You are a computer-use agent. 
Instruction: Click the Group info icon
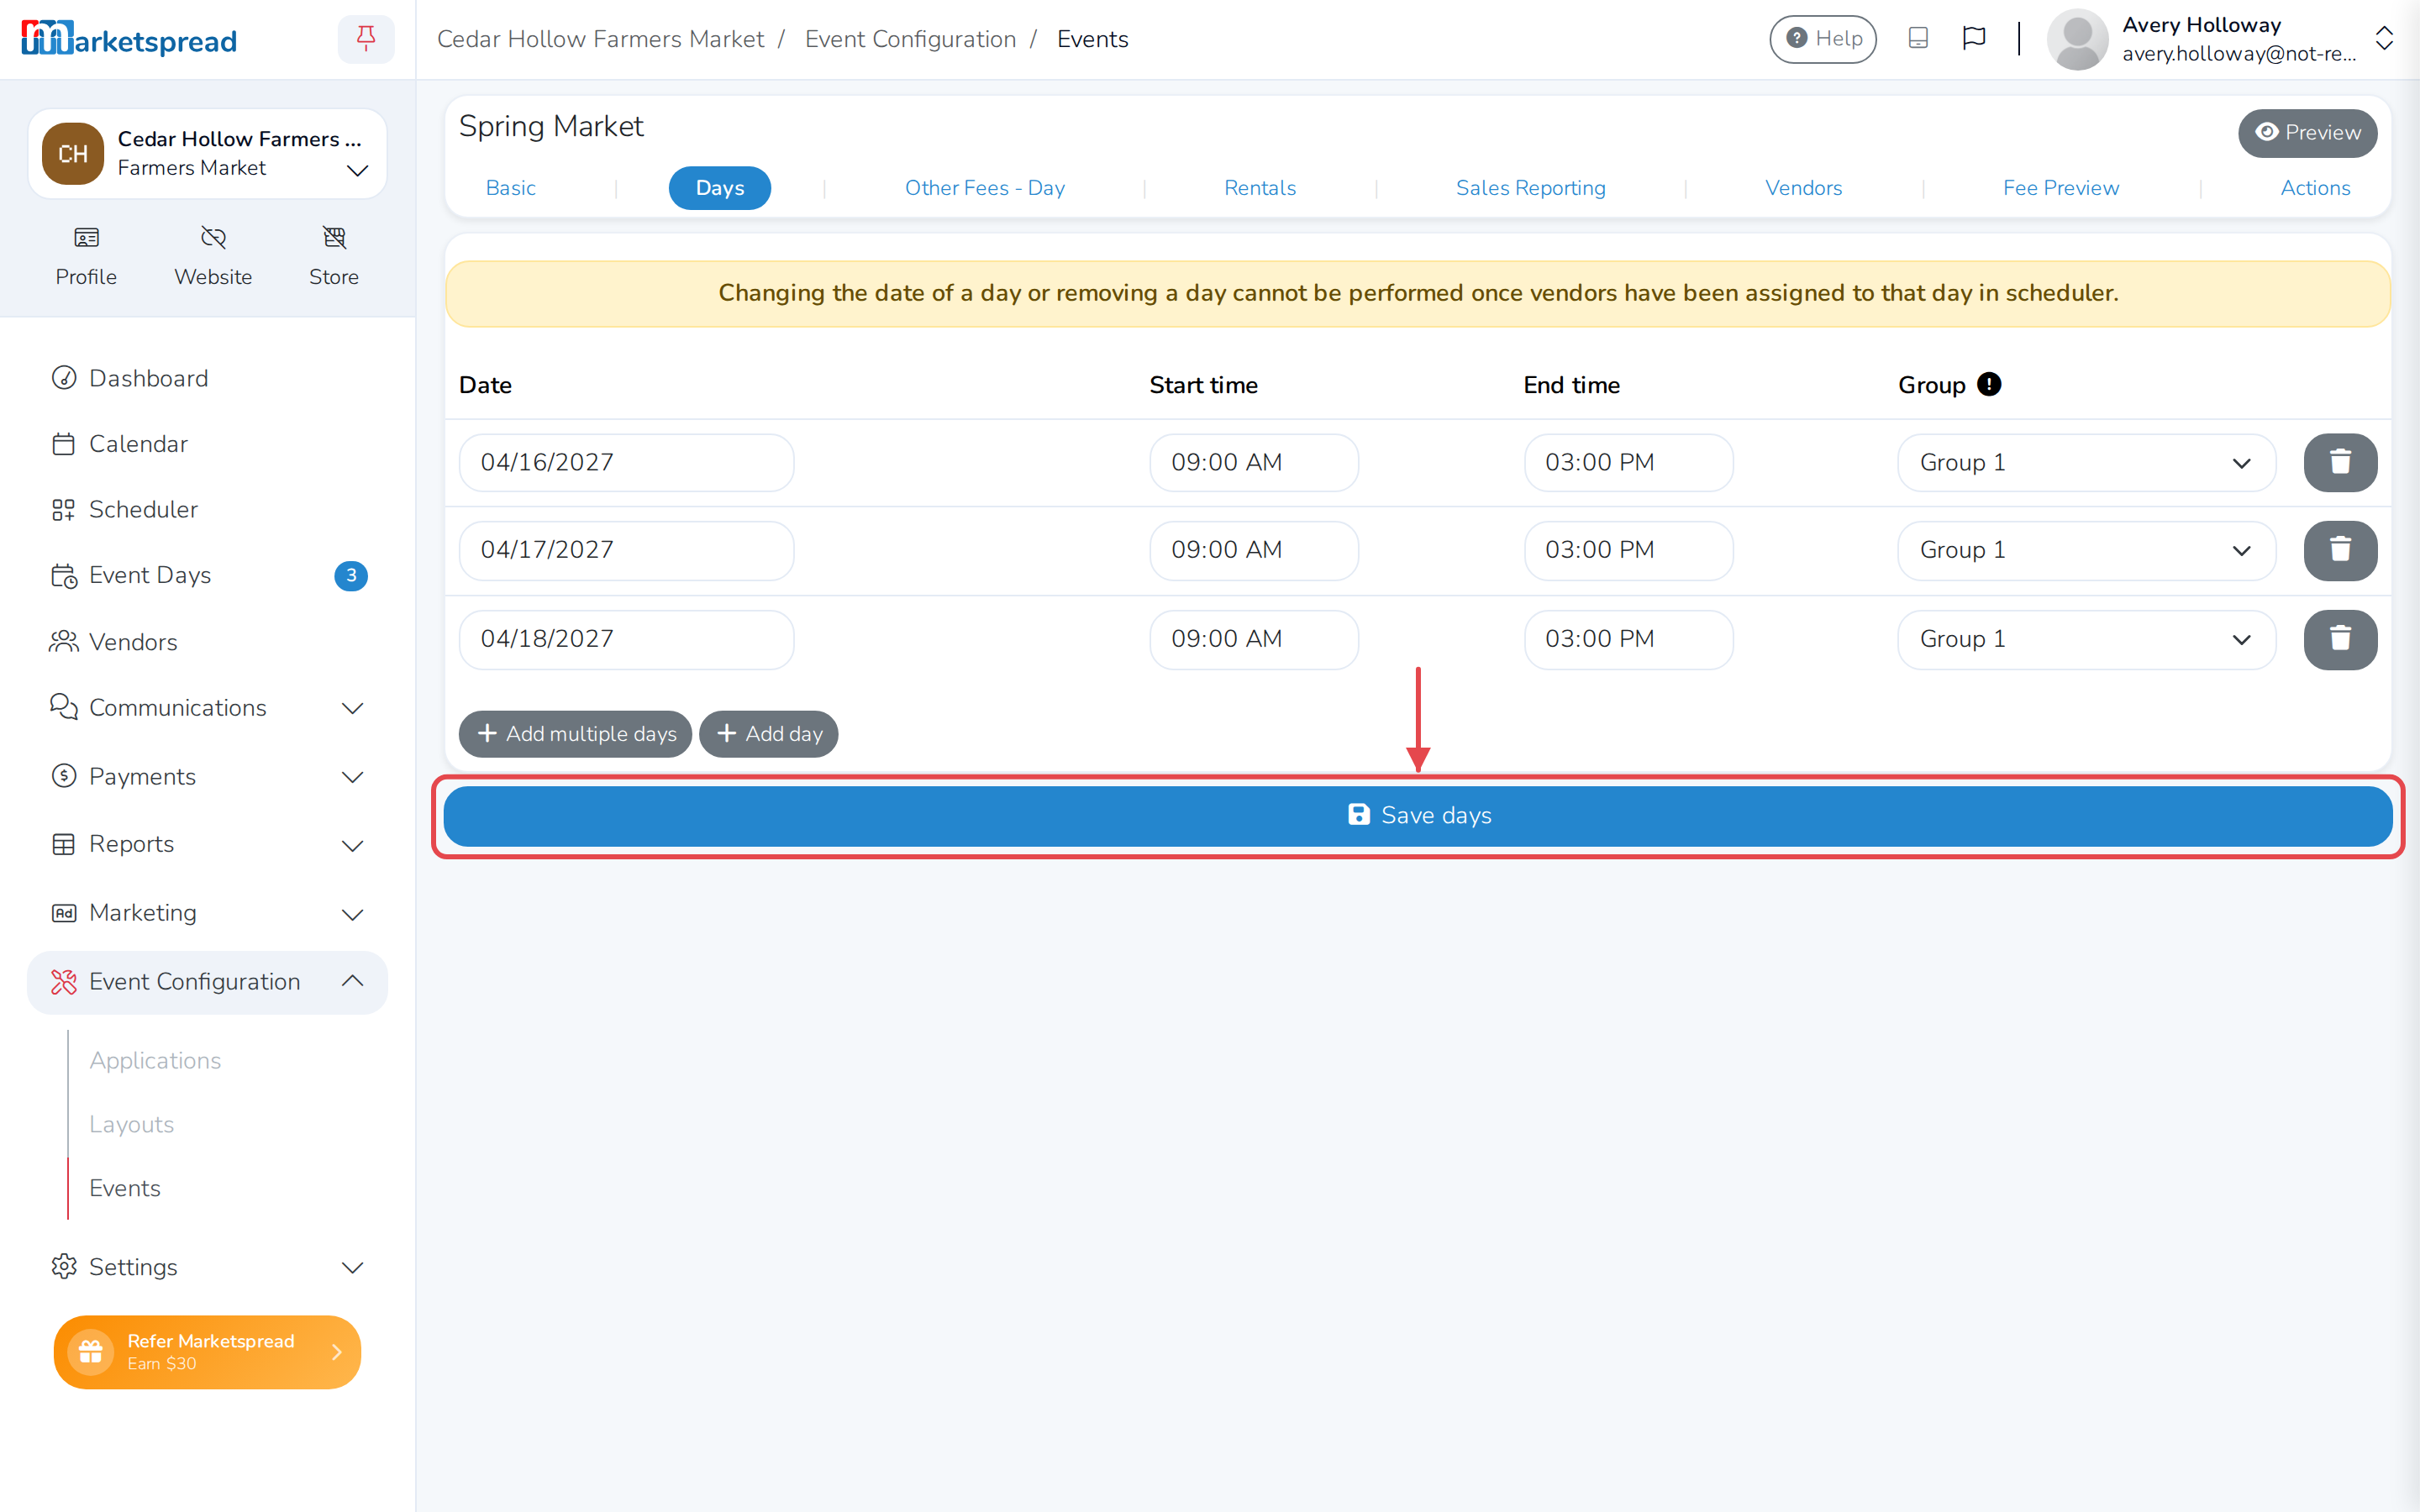pyautogui.click(x=1989, y=384)
